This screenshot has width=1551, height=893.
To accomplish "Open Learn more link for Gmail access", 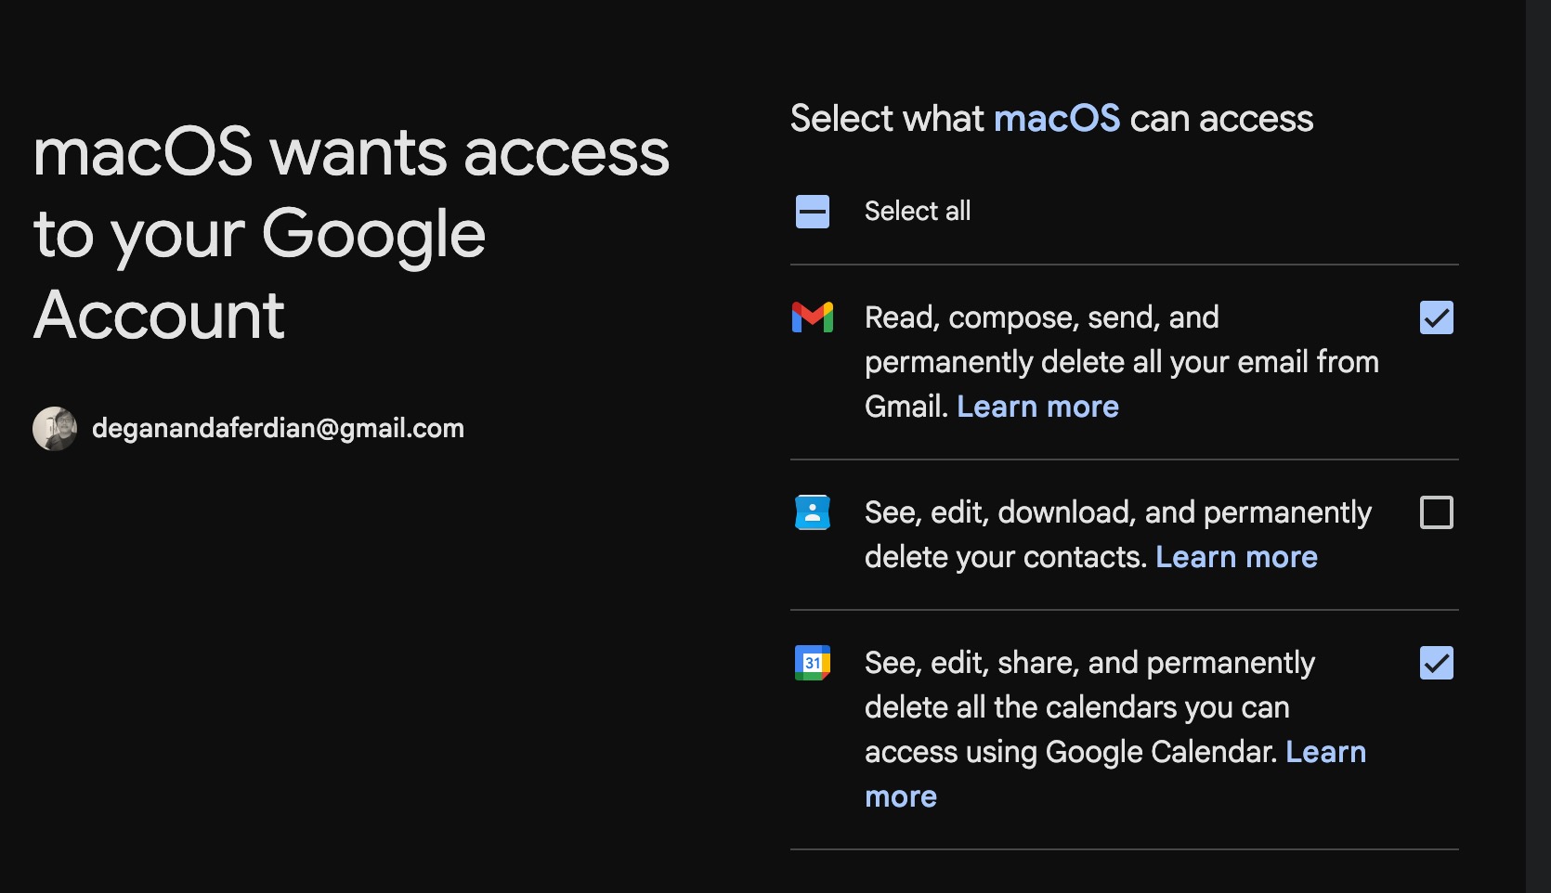I will (x=1037, y=407).
